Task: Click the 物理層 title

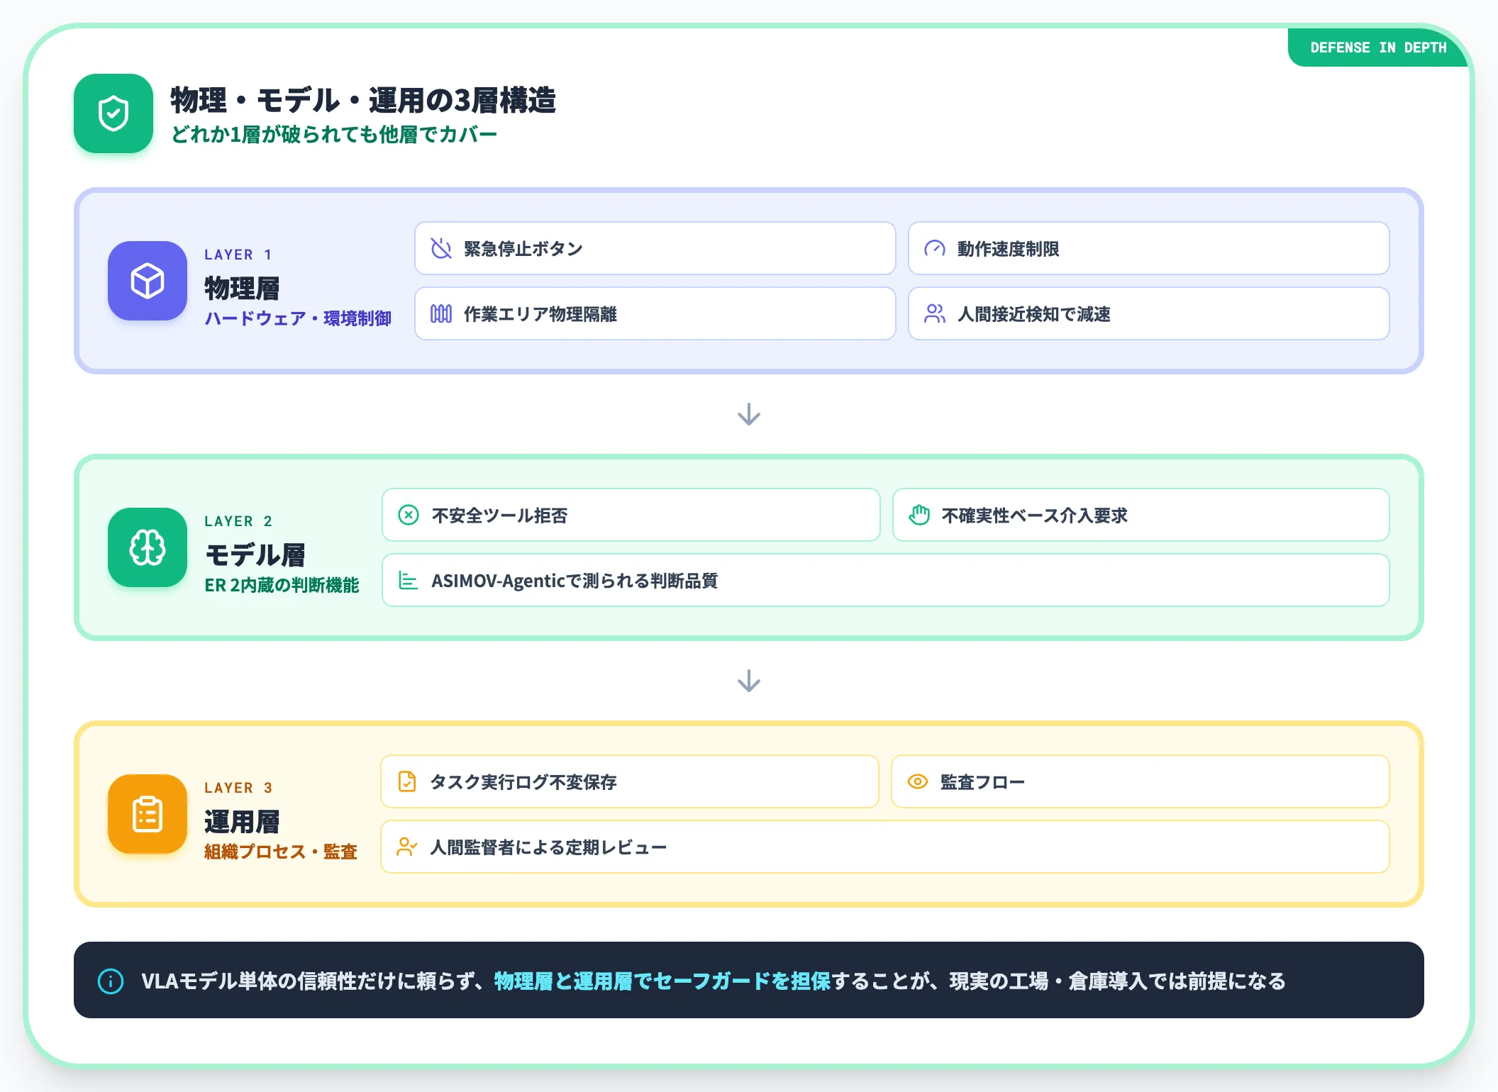Action: (242, 289)
